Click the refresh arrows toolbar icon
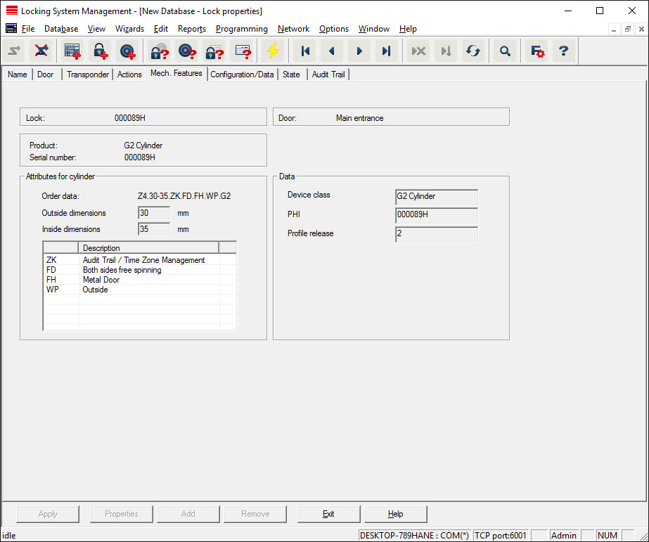The width and height of the screenshot is (649, 542). pyautogui.click(x=473, y=51)
